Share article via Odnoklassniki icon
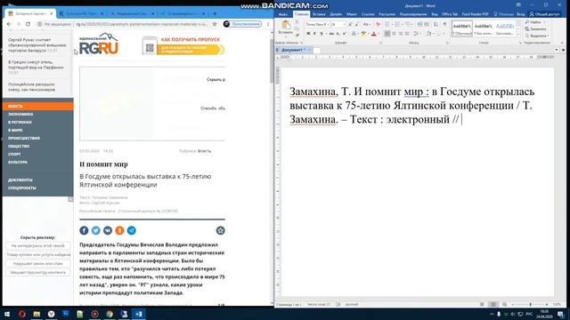570x320 pixels. tap(119, 230)
